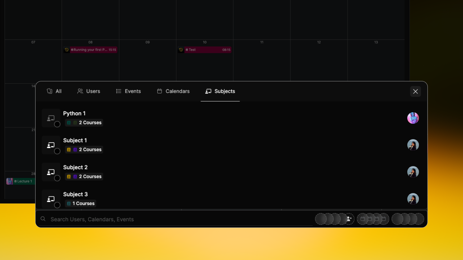Close the search panel with X
This screenshot has width=463, height=260.
[x=415, y=92]
